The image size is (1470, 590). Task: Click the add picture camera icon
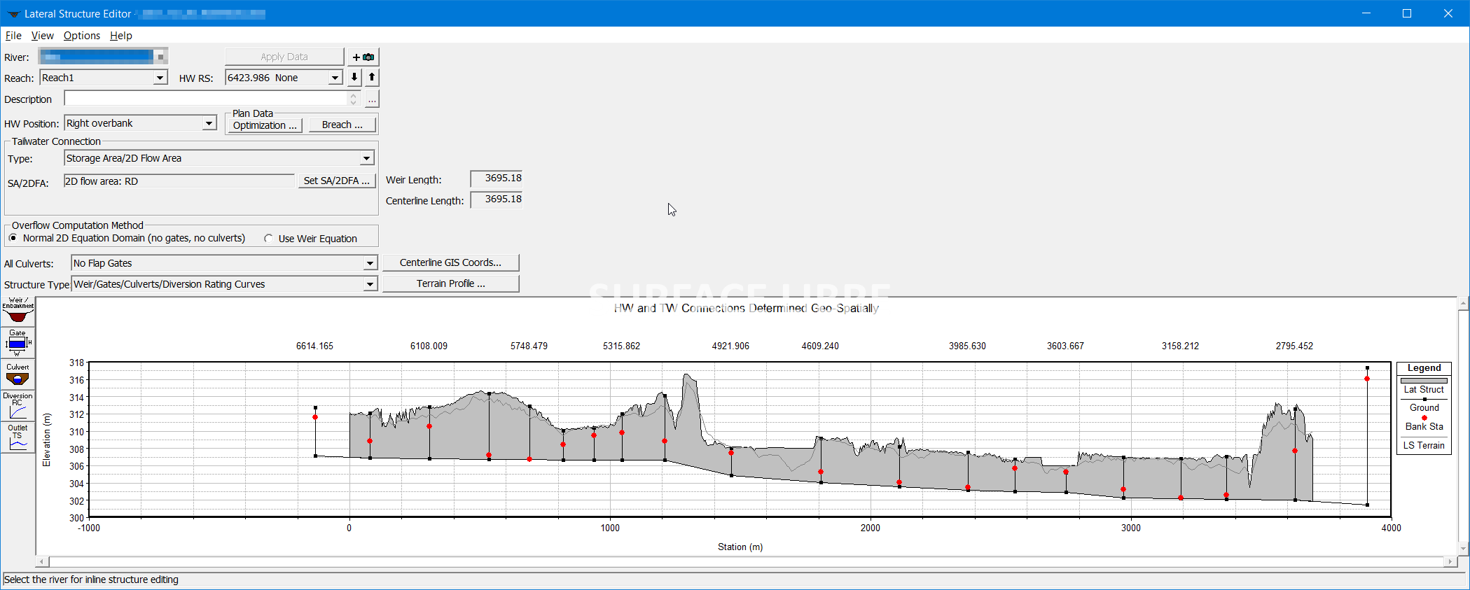[x=363, y=57]
